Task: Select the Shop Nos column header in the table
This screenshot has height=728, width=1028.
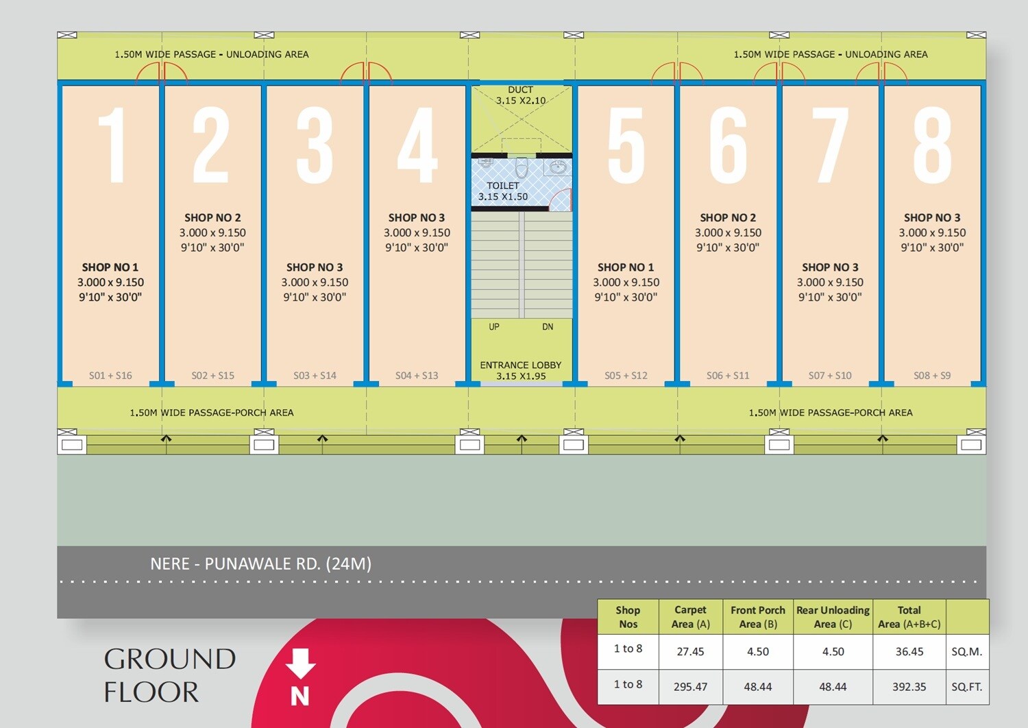Action: (x=628, y=616)
